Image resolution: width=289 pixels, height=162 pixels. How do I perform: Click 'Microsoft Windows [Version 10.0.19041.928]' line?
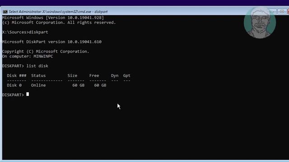tap(53, 18)
